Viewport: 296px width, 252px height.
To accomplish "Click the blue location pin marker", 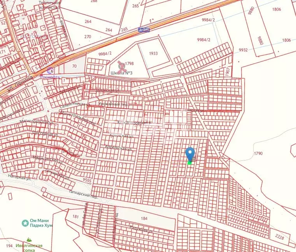I will [190, 154].
